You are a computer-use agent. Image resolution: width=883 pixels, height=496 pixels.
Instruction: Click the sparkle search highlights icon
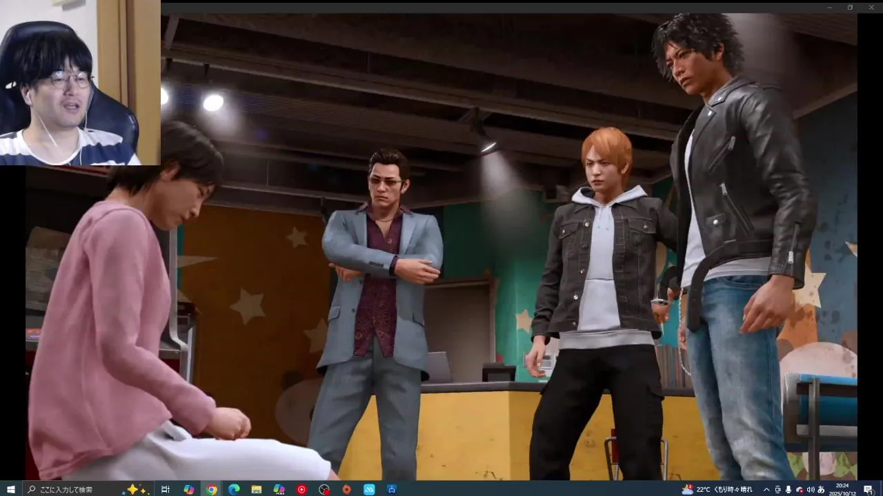click(x=137, y=489)
